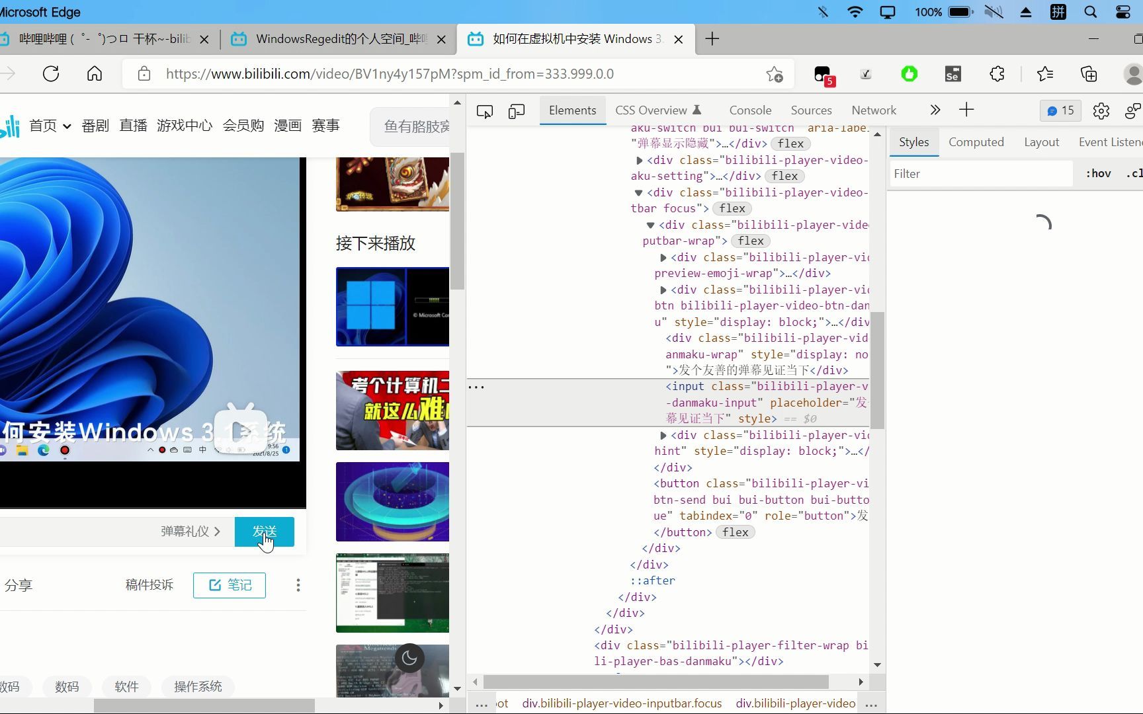The width and height of the screenshot is (1143, 714).
Task: Click the 笔记 notes button
Action: [230, 585]
